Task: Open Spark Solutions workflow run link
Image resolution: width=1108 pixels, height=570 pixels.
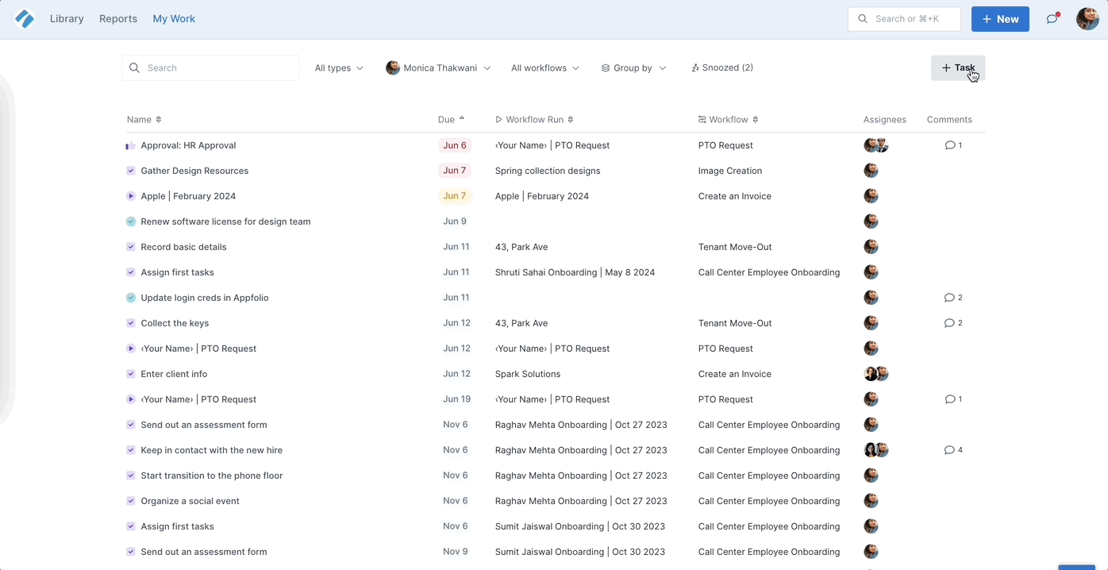Action: [x=528, y=374]
